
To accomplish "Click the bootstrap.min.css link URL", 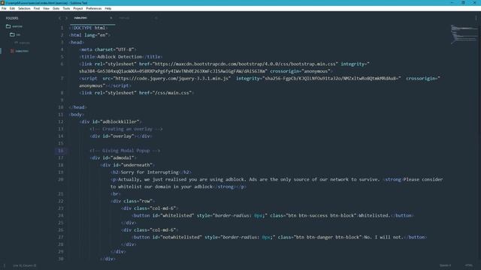I will pyautogui.click(x=246, y=64).
